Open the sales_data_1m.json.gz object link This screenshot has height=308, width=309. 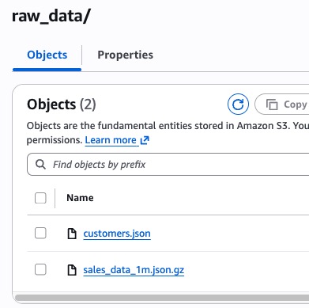[134, 270]
